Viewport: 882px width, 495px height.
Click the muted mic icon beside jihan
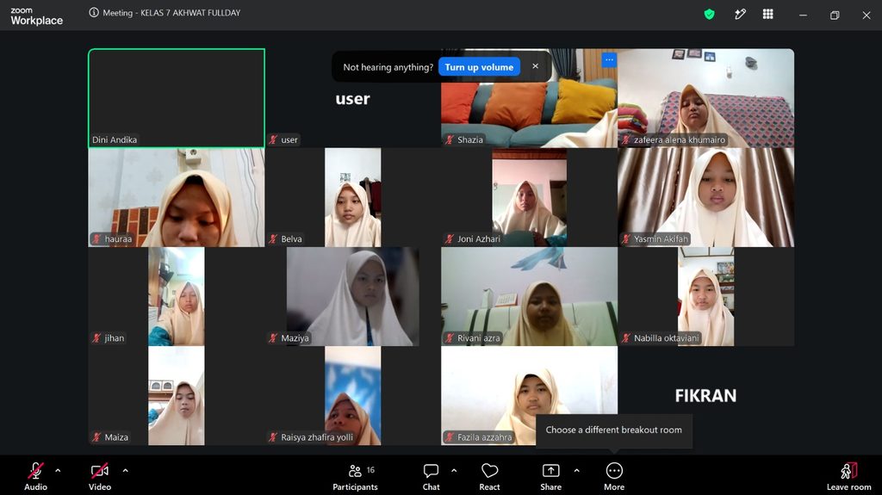96,338
